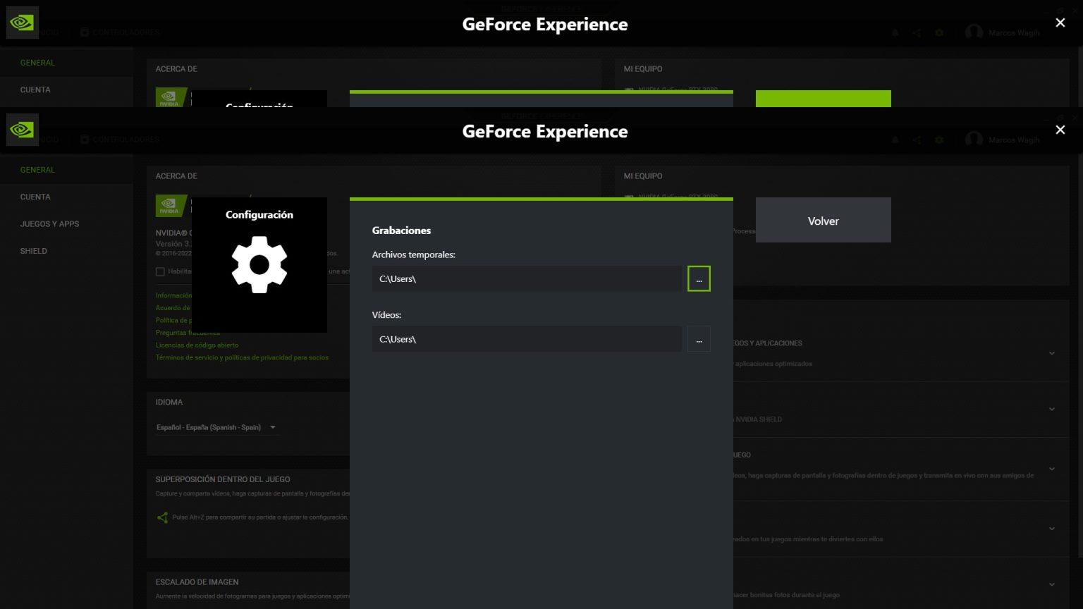
Task: Click the NVIDIA logo in the top-left corner
Action: click(x=22, y=130)
